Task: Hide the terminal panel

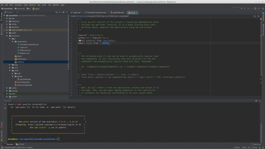Action: pos(260,101)
